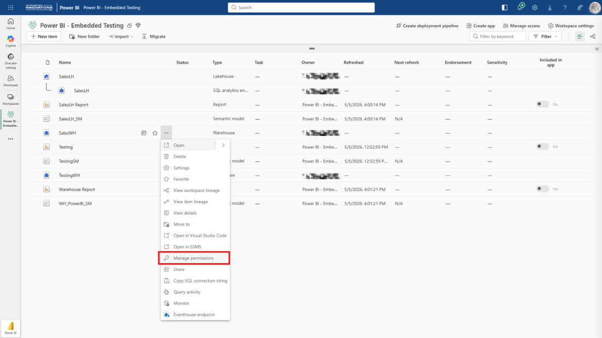The height and width of the screenshot is (338, 602).
Task: Click the Power BI - Embedded Testing breadcrumb
Action: pos(112,7)
